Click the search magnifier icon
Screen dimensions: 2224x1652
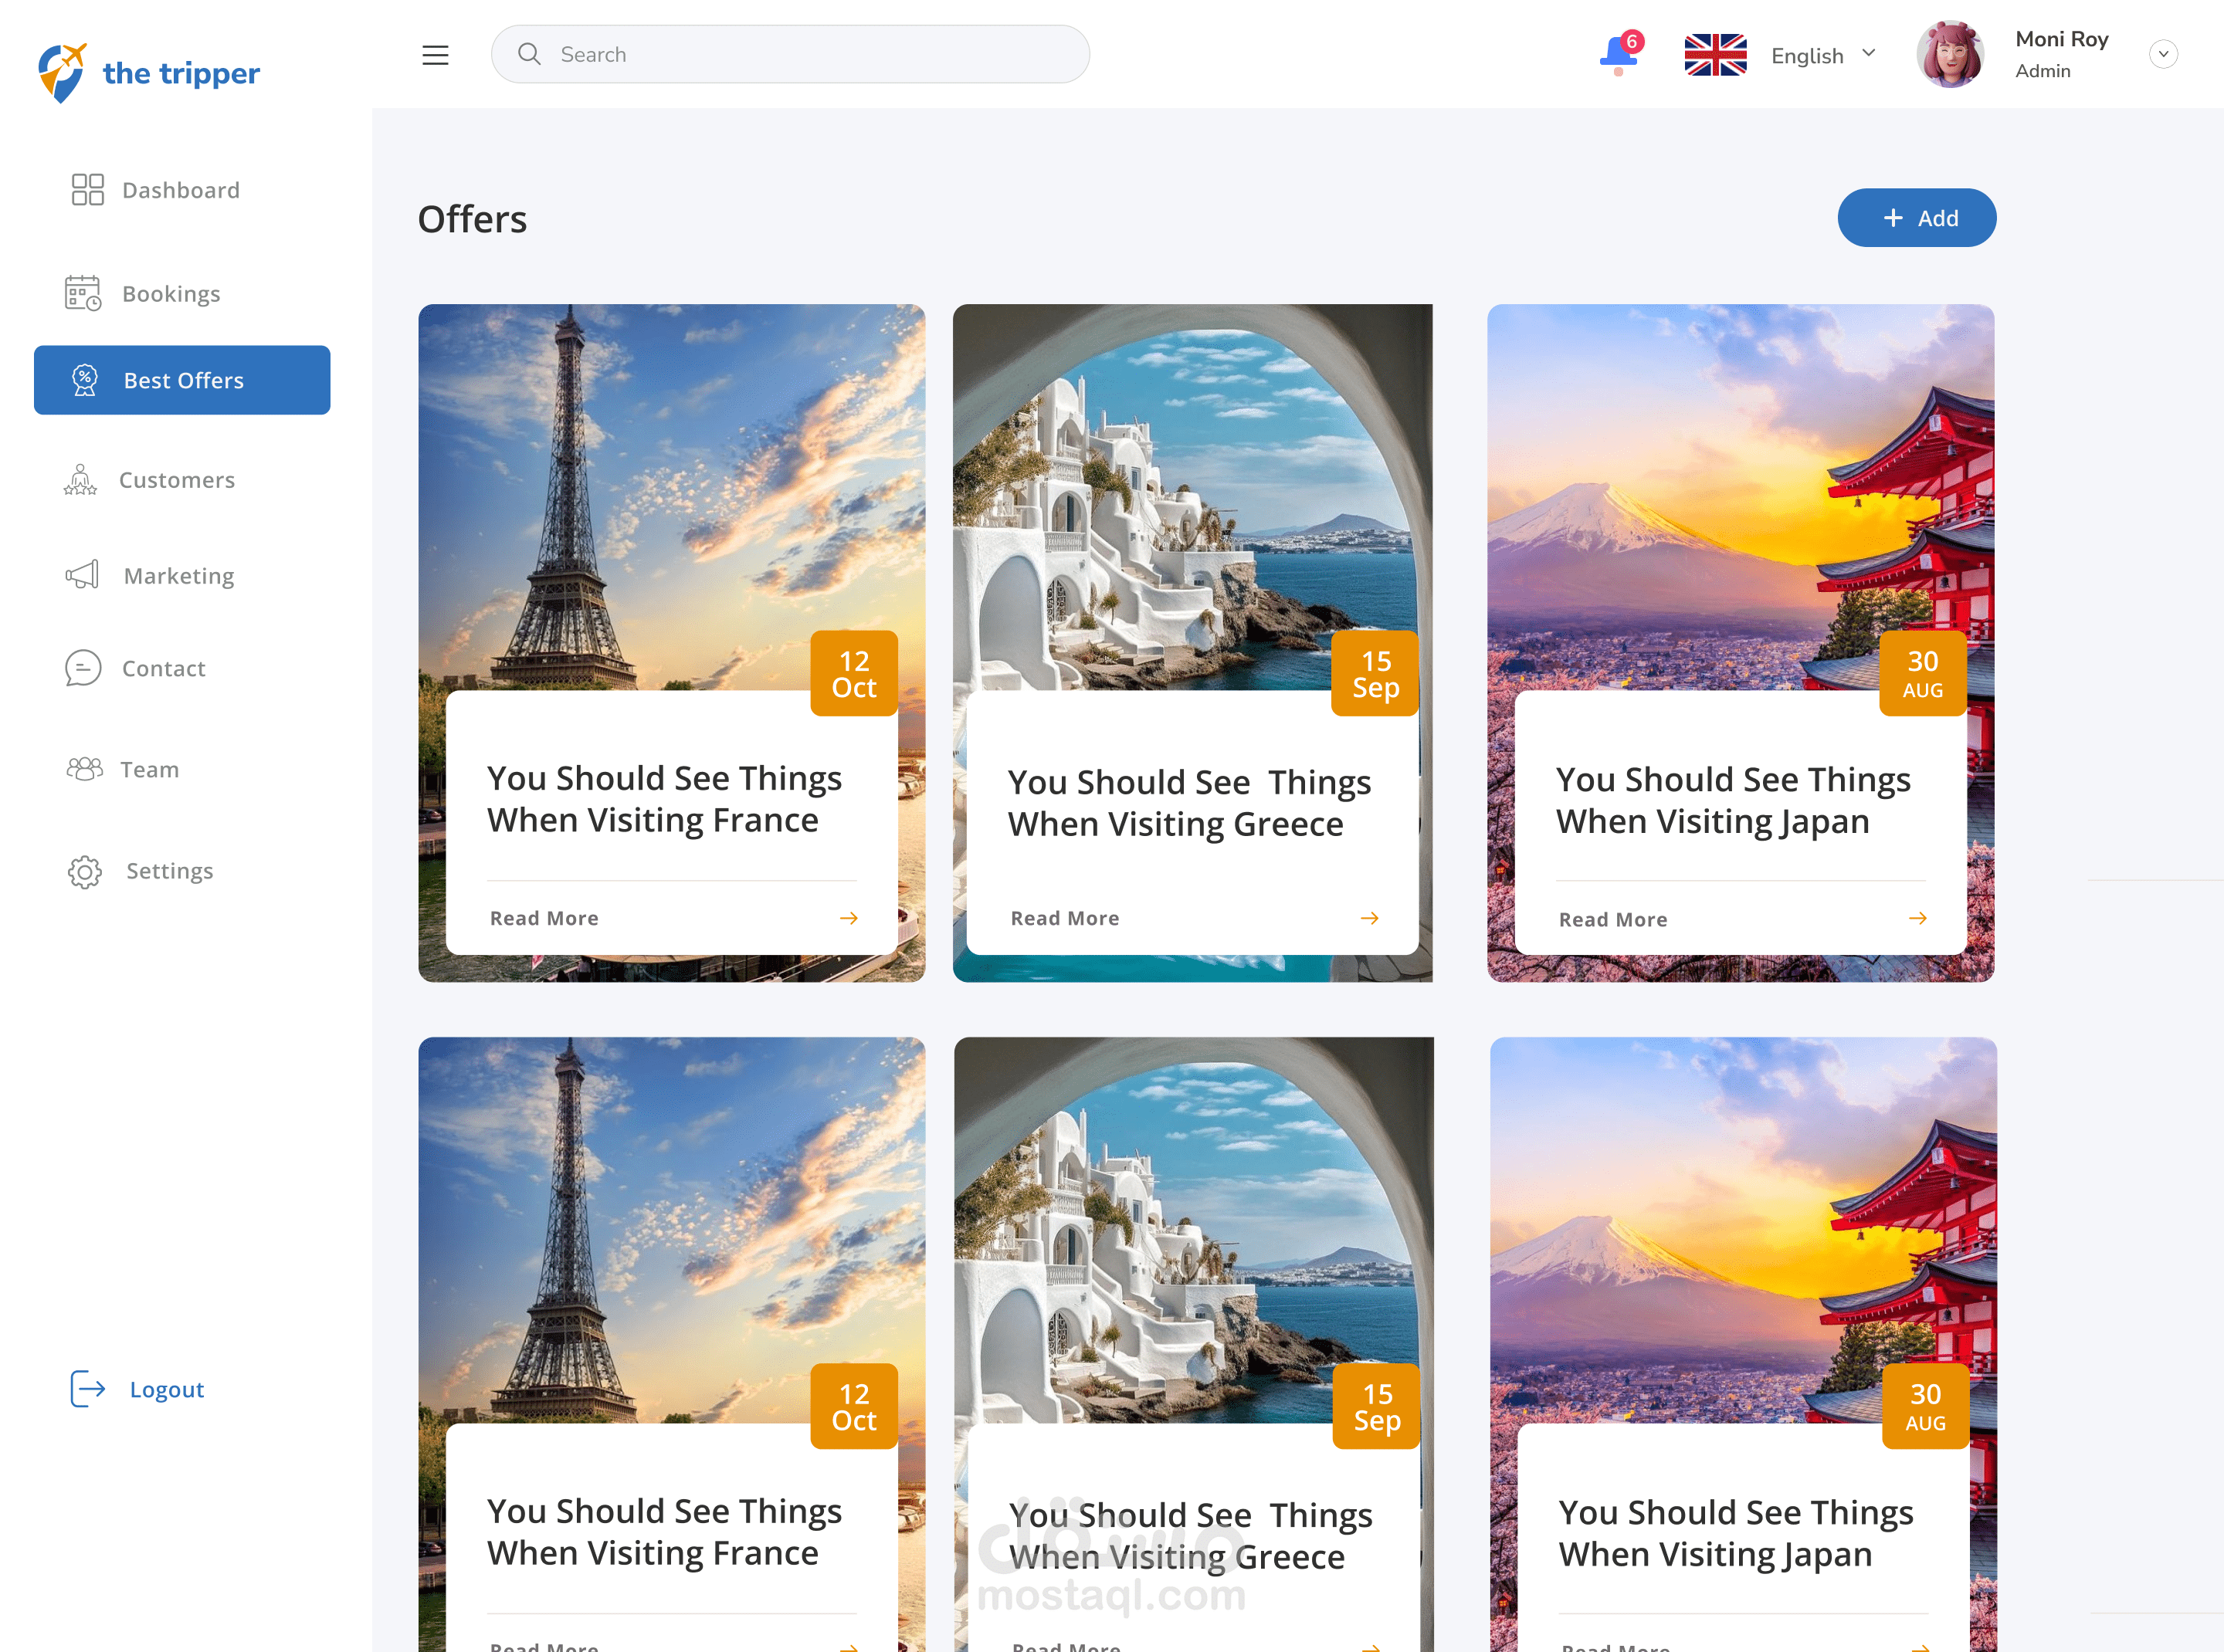tap(529, 54)
